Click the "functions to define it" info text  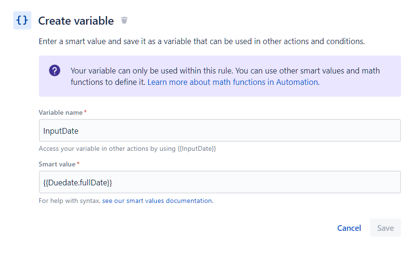click(108, 82)
